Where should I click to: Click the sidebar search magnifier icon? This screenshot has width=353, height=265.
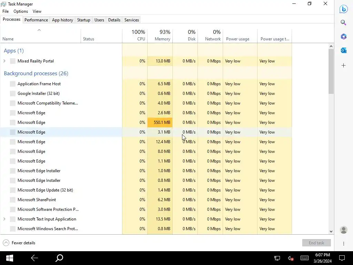[x=343, y=22]
